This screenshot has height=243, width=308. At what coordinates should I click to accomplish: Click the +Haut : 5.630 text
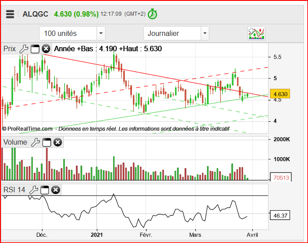[140, 49]
